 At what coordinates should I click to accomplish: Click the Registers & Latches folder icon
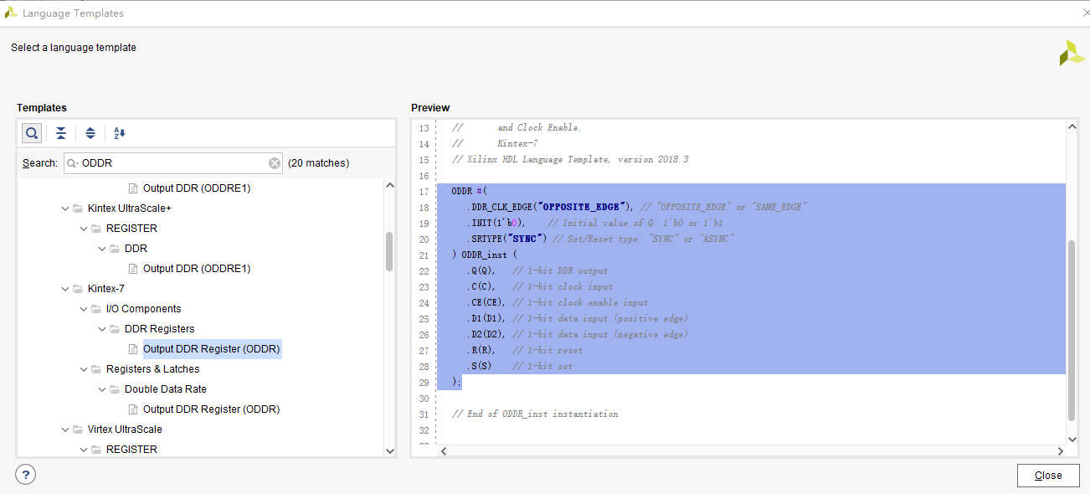(96, 369)
